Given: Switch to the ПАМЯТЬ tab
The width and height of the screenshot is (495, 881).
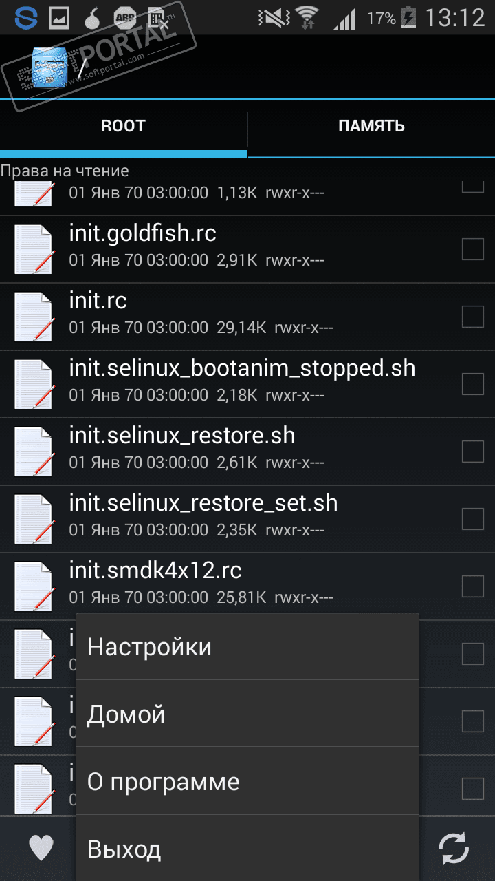Looking at the screenshot, I should 371,126.
